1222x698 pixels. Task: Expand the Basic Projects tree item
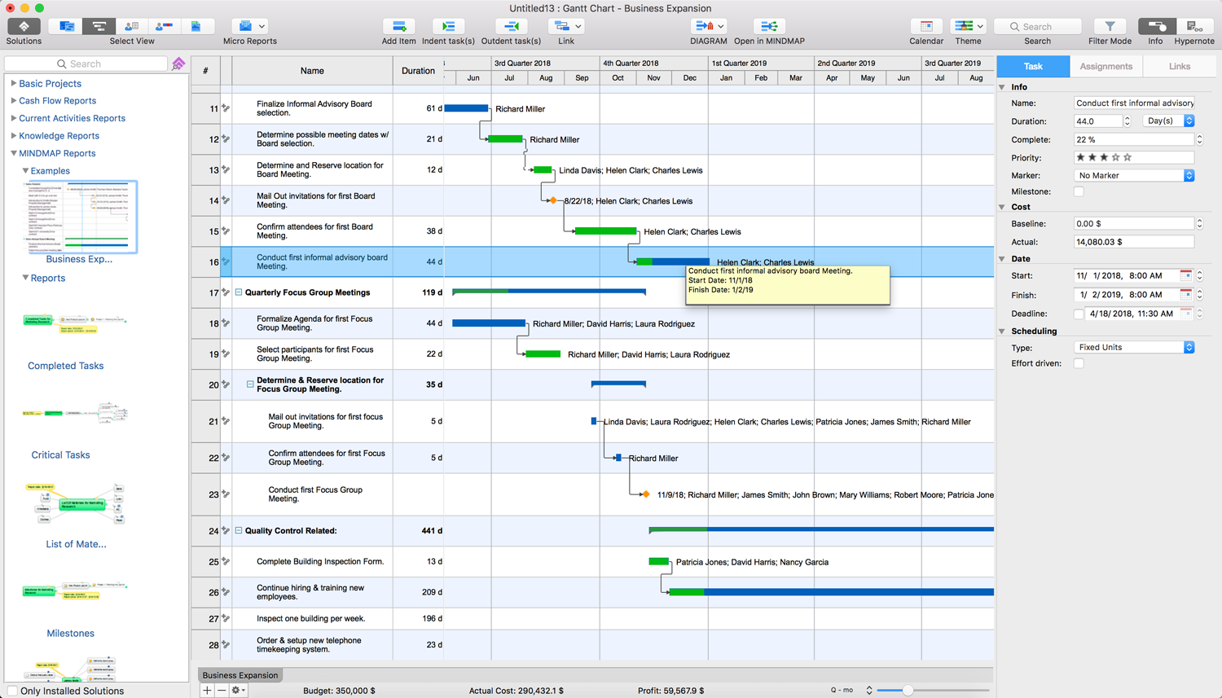point(14,83)
